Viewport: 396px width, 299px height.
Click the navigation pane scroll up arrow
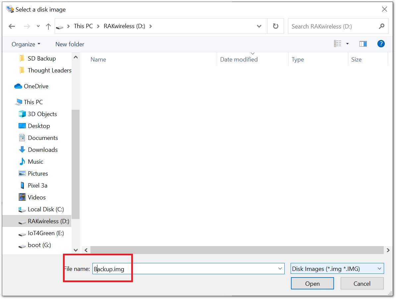pyautogui.click(x=76, y=57)
